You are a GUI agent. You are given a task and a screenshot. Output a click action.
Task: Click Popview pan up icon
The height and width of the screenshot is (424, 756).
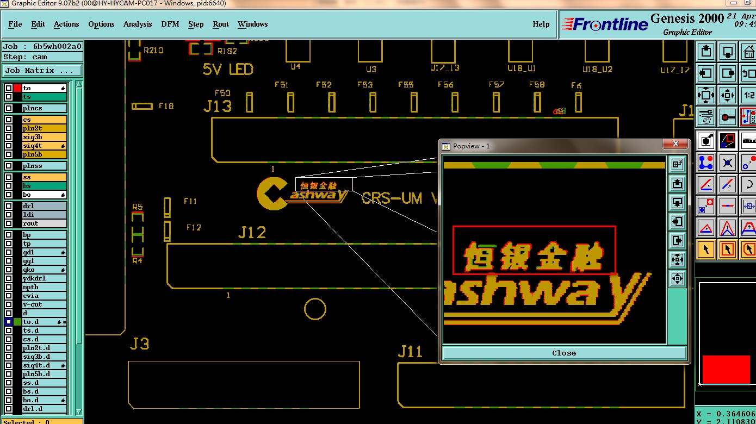pyautogui.click(x=677, y=183)
